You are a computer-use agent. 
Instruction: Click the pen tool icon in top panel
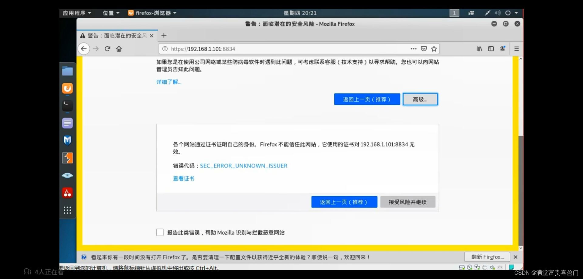[x=487, y=13]
